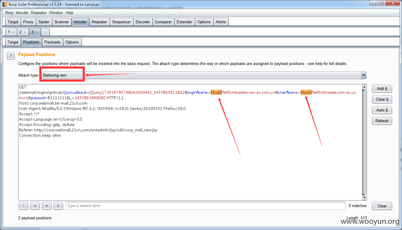Click the Referer header line
The image size is (402, 230).
(x=88, y=130)
